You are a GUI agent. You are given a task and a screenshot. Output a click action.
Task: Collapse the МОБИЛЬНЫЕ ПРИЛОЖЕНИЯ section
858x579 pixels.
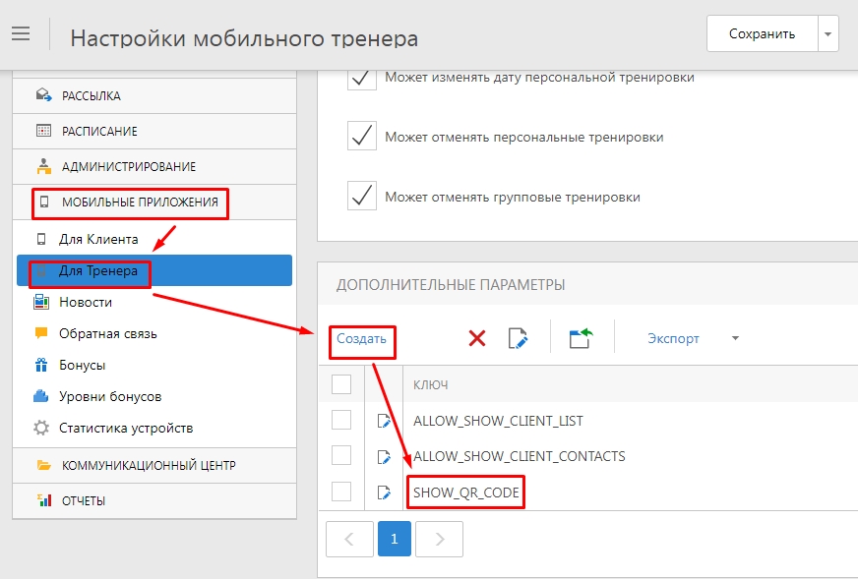pyautogui.click(x=154, y=203)
